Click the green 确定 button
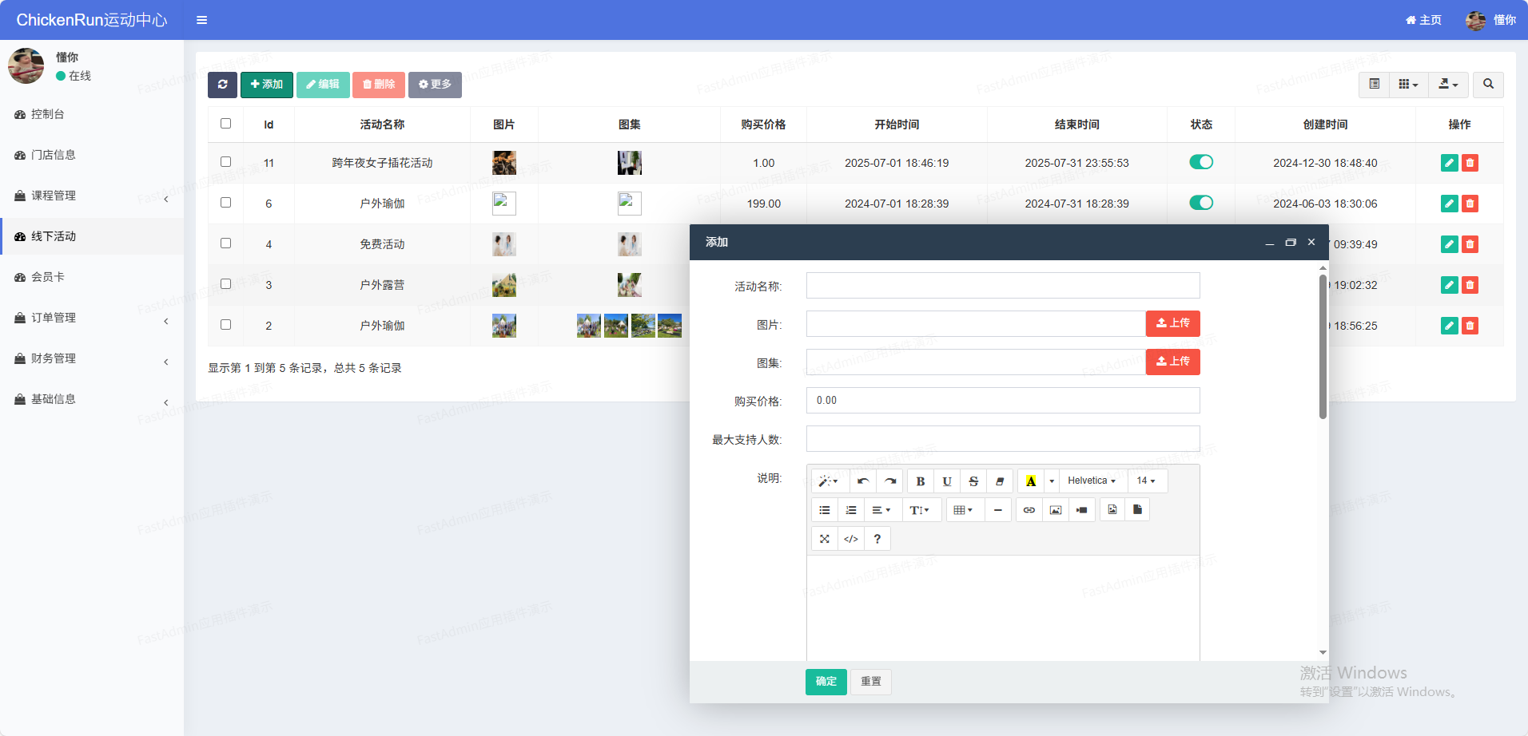The image size is (1528, 736). (826, 682)
